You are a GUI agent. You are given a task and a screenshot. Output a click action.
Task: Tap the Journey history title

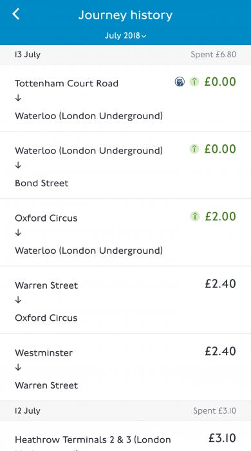click(126, 15)
